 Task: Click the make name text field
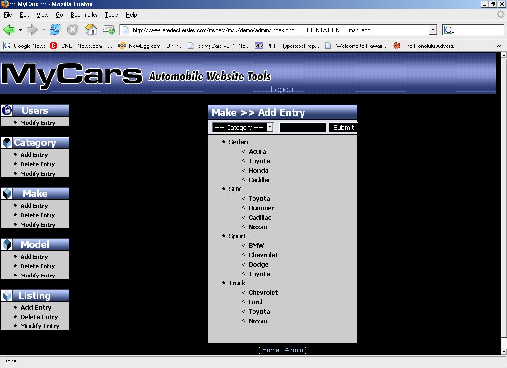pos(303,127)
